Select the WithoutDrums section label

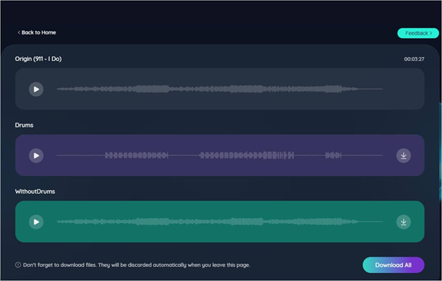pos(35,191)
